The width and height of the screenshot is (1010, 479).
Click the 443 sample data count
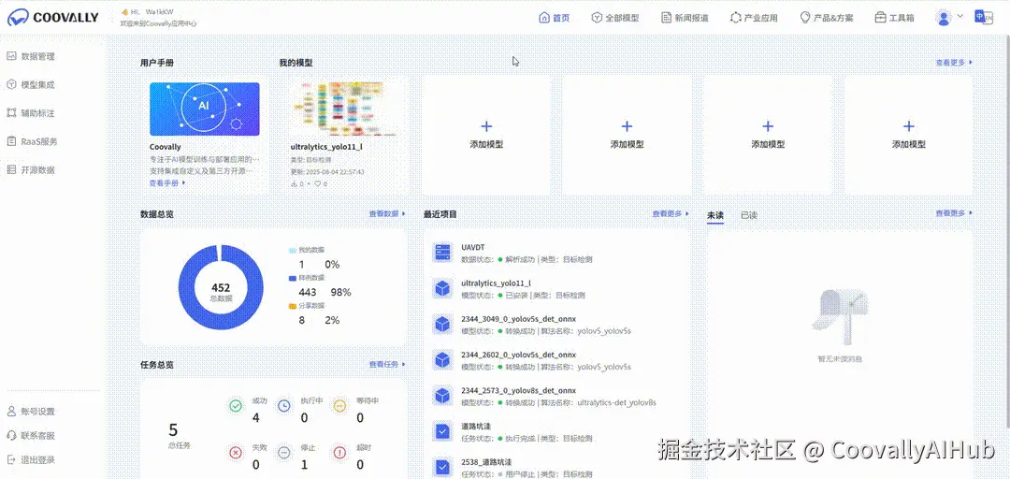coord(308,292)
